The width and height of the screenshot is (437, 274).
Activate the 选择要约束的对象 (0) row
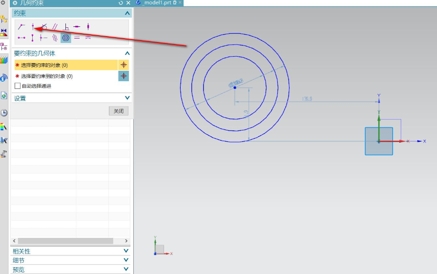[x=66, y=65]
